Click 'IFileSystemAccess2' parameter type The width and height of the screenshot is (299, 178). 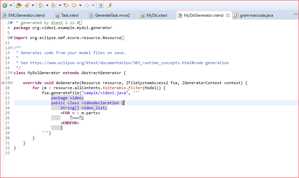point(147,83)
